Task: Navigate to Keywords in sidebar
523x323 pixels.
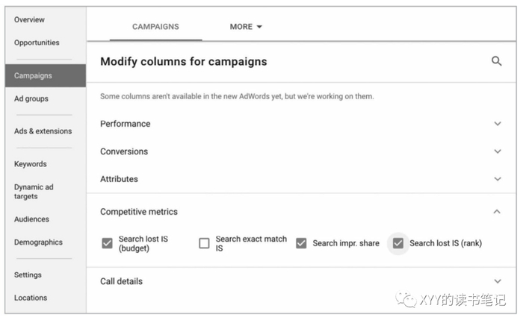Action: (x=30, y=164)
